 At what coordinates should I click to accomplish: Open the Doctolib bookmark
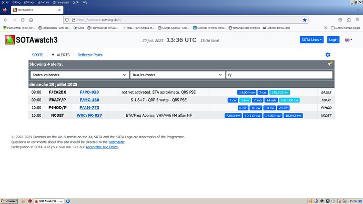coord(209,28)
